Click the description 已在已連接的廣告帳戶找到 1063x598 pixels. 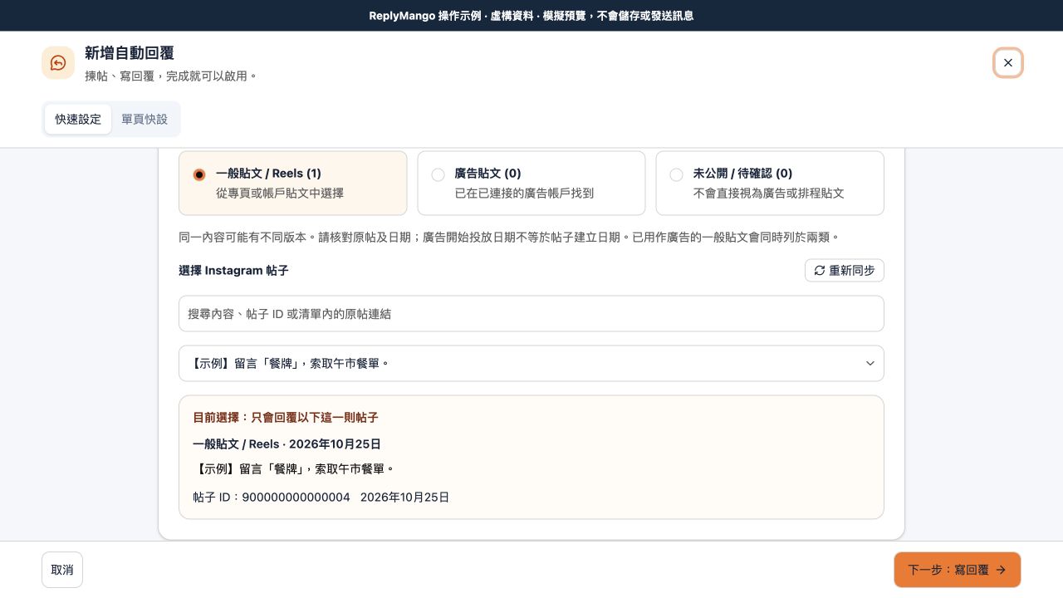click(524, 194)
